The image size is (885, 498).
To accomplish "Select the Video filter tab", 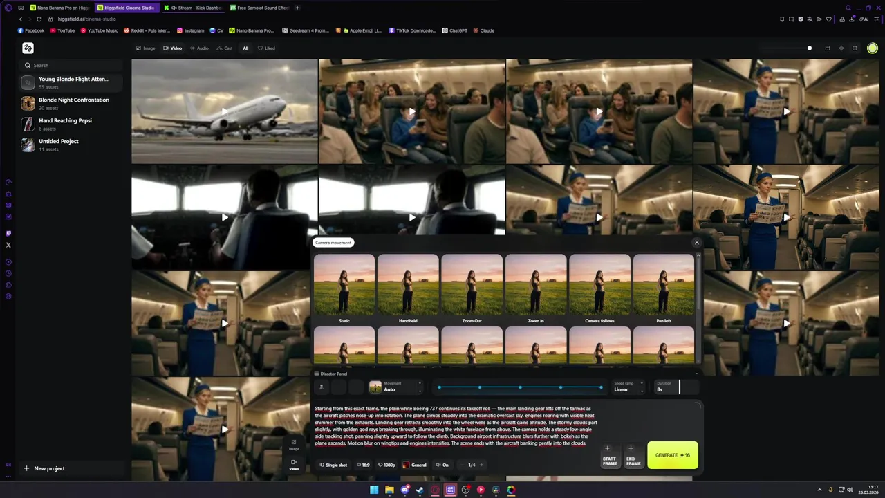I will click(x=172, y=48).
